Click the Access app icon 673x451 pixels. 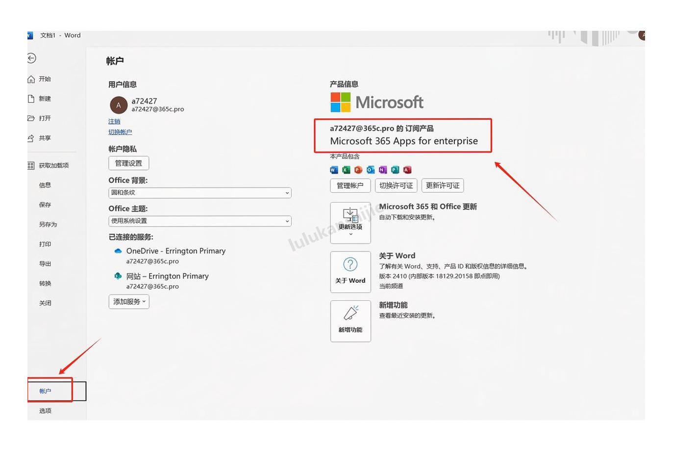point(407,170)
